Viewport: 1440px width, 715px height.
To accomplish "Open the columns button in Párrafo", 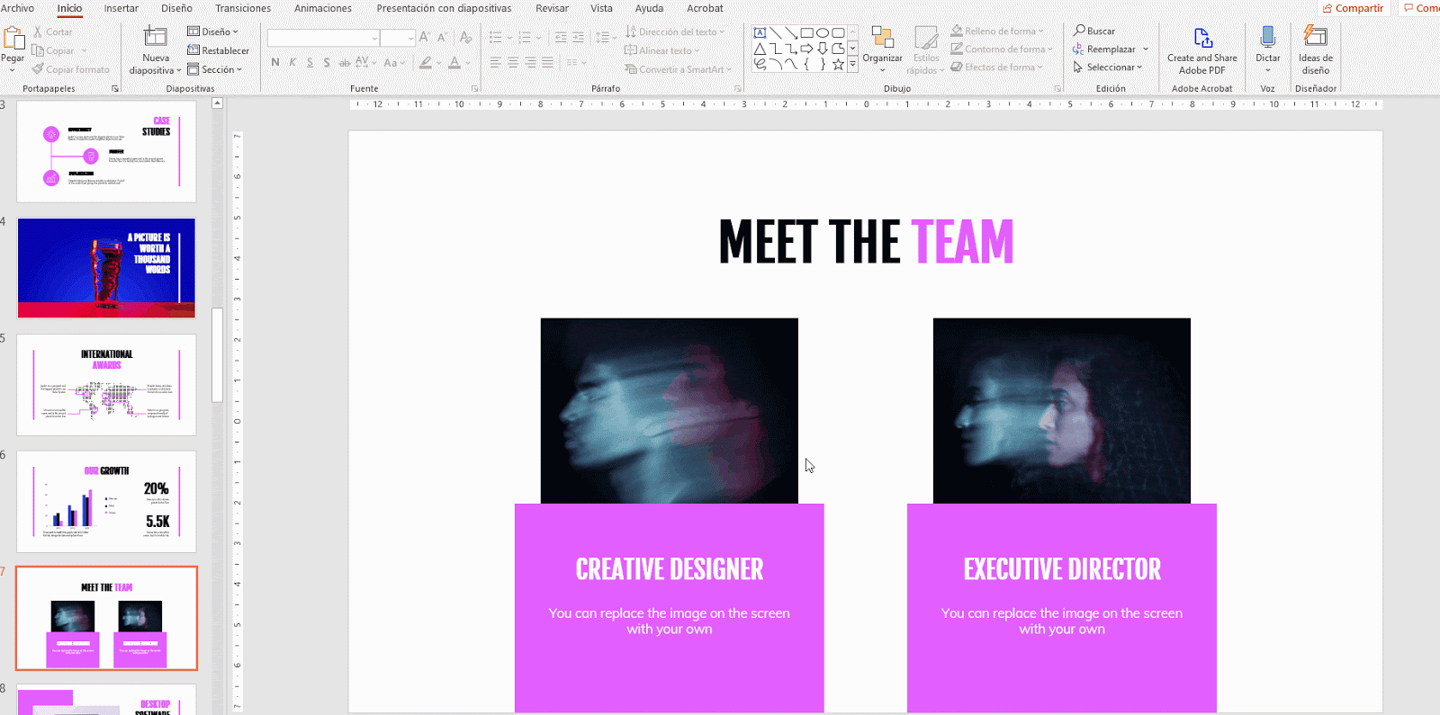I will coord(575,62).
